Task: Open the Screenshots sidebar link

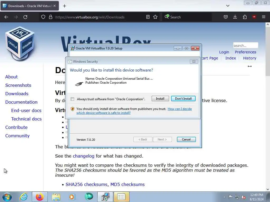Action: (x=18, y=85)
